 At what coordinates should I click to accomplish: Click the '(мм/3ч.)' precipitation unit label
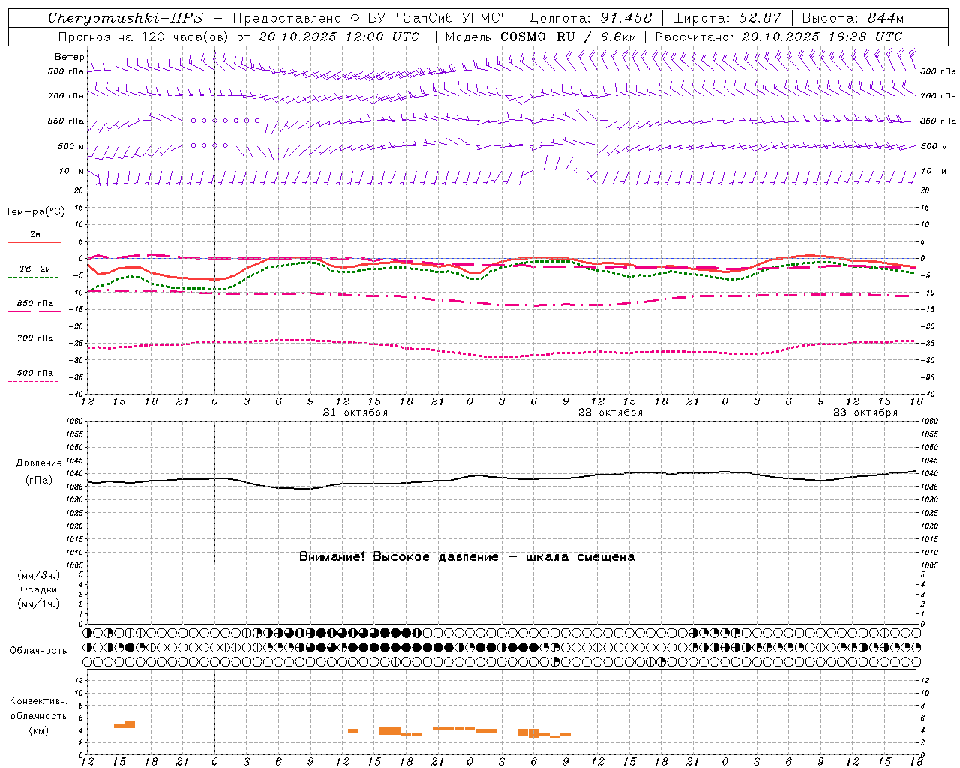[39, 576]
